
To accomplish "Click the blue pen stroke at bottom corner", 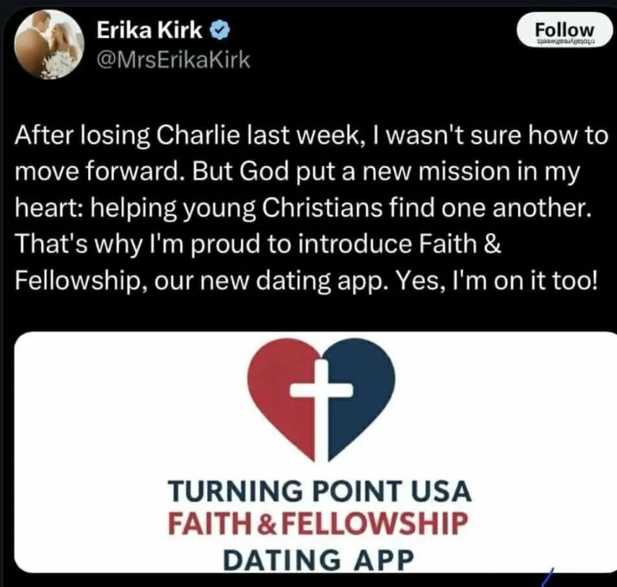I will pos(547,577).
